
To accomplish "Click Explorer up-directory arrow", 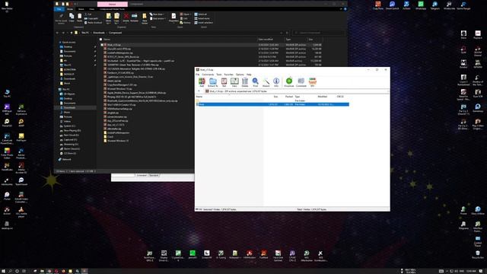I will [72, 33].
